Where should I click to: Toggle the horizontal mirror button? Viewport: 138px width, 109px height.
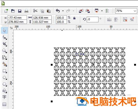[x=109, y=19]
